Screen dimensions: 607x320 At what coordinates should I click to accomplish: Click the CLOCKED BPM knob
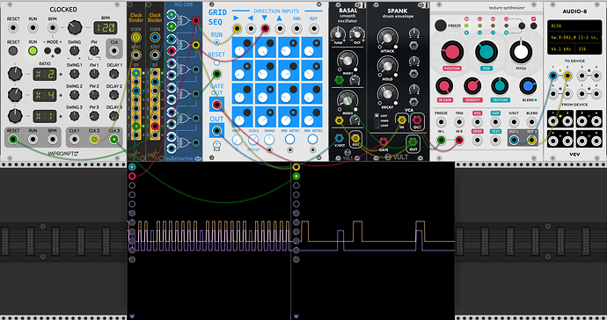coord(75,27)
